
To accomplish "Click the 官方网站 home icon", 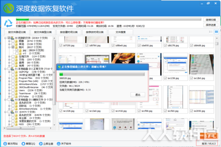I will (5, 144).
